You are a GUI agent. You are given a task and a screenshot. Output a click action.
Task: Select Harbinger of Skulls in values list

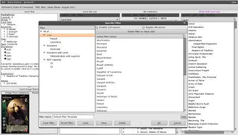point(107,96)
